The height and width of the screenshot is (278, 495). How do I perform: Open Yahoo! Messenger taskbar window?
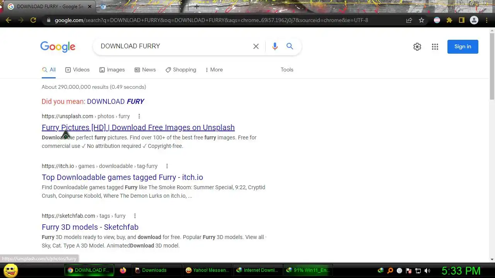coord(208,270)
